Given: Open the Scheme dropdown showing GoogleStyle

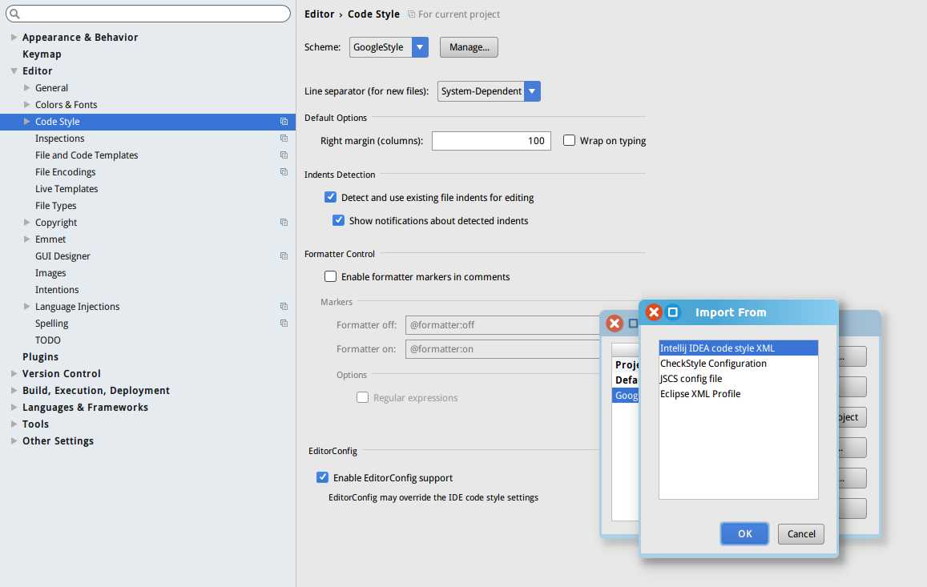Looking at the screenshot, I should pyautogui.click(x=420, y=47).
